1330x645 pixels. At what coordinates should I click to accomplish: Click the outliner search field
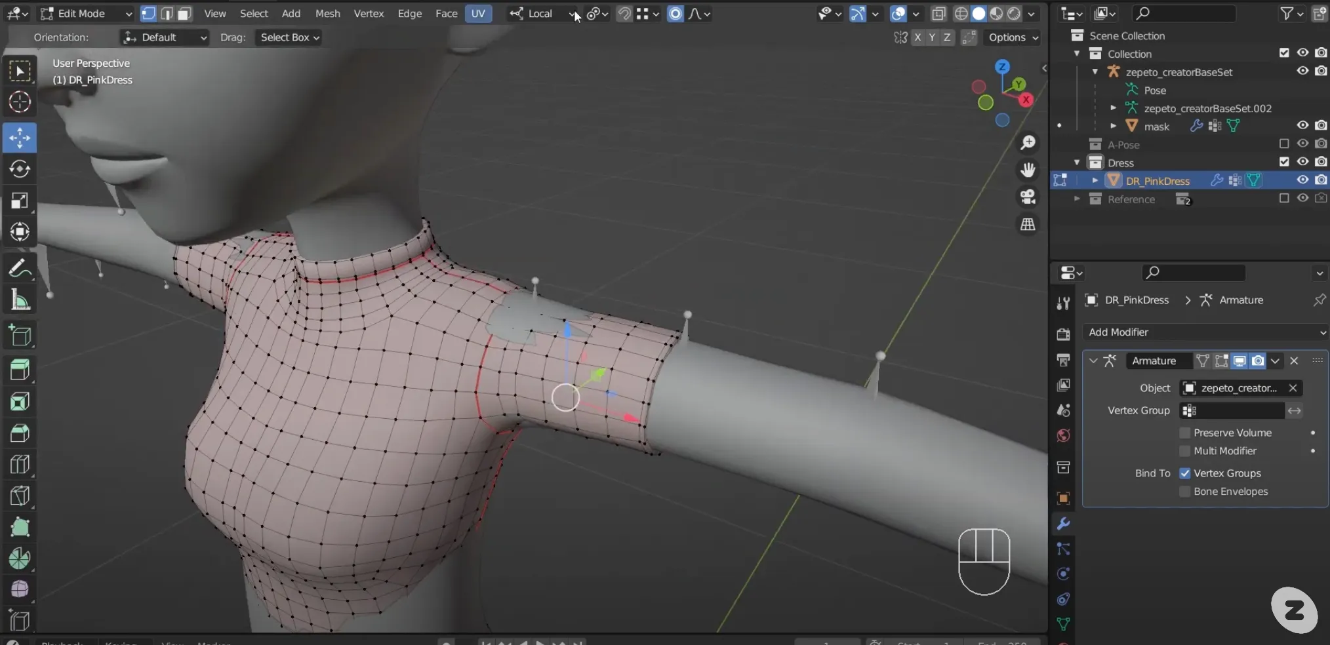(x=1184, y=13)
